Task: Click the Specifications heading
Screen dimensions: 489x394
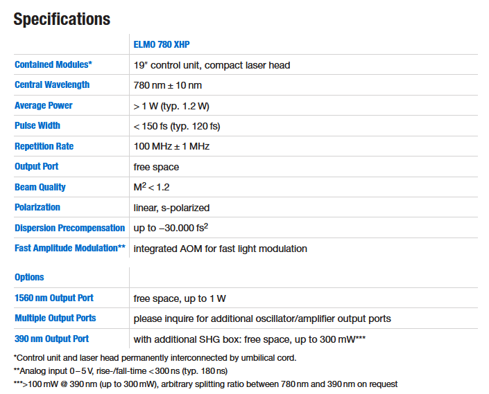Action: click(x=62, y=19)
